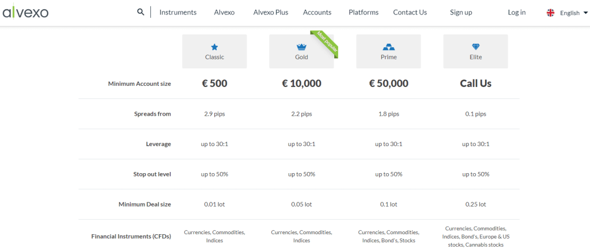Click Prime's up to 50% value
590x252 pixels.
(x=389, y=174)
